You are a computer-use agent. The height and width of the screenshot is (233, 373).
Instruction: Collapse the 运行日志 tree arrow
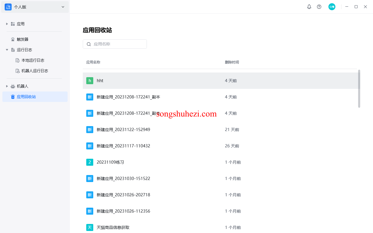7,50
